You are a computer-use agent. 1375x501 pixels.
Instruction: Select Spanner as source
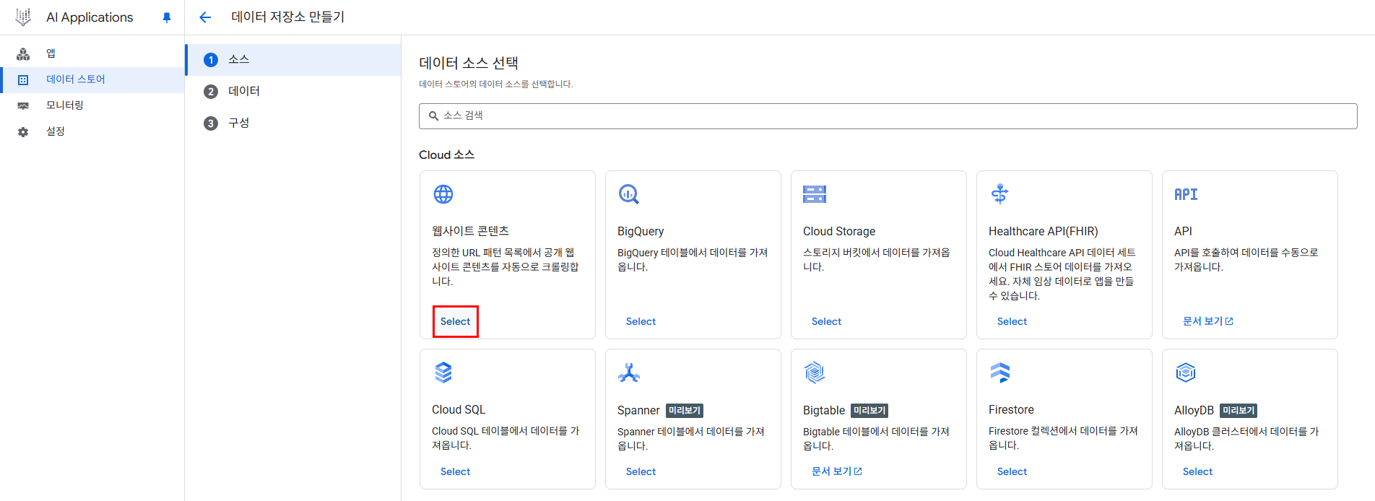tap(641, 471)
